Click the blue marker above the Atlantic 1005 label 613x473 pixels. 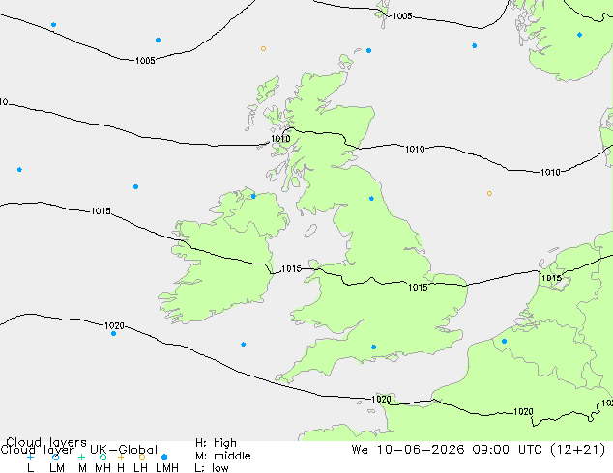158,41
